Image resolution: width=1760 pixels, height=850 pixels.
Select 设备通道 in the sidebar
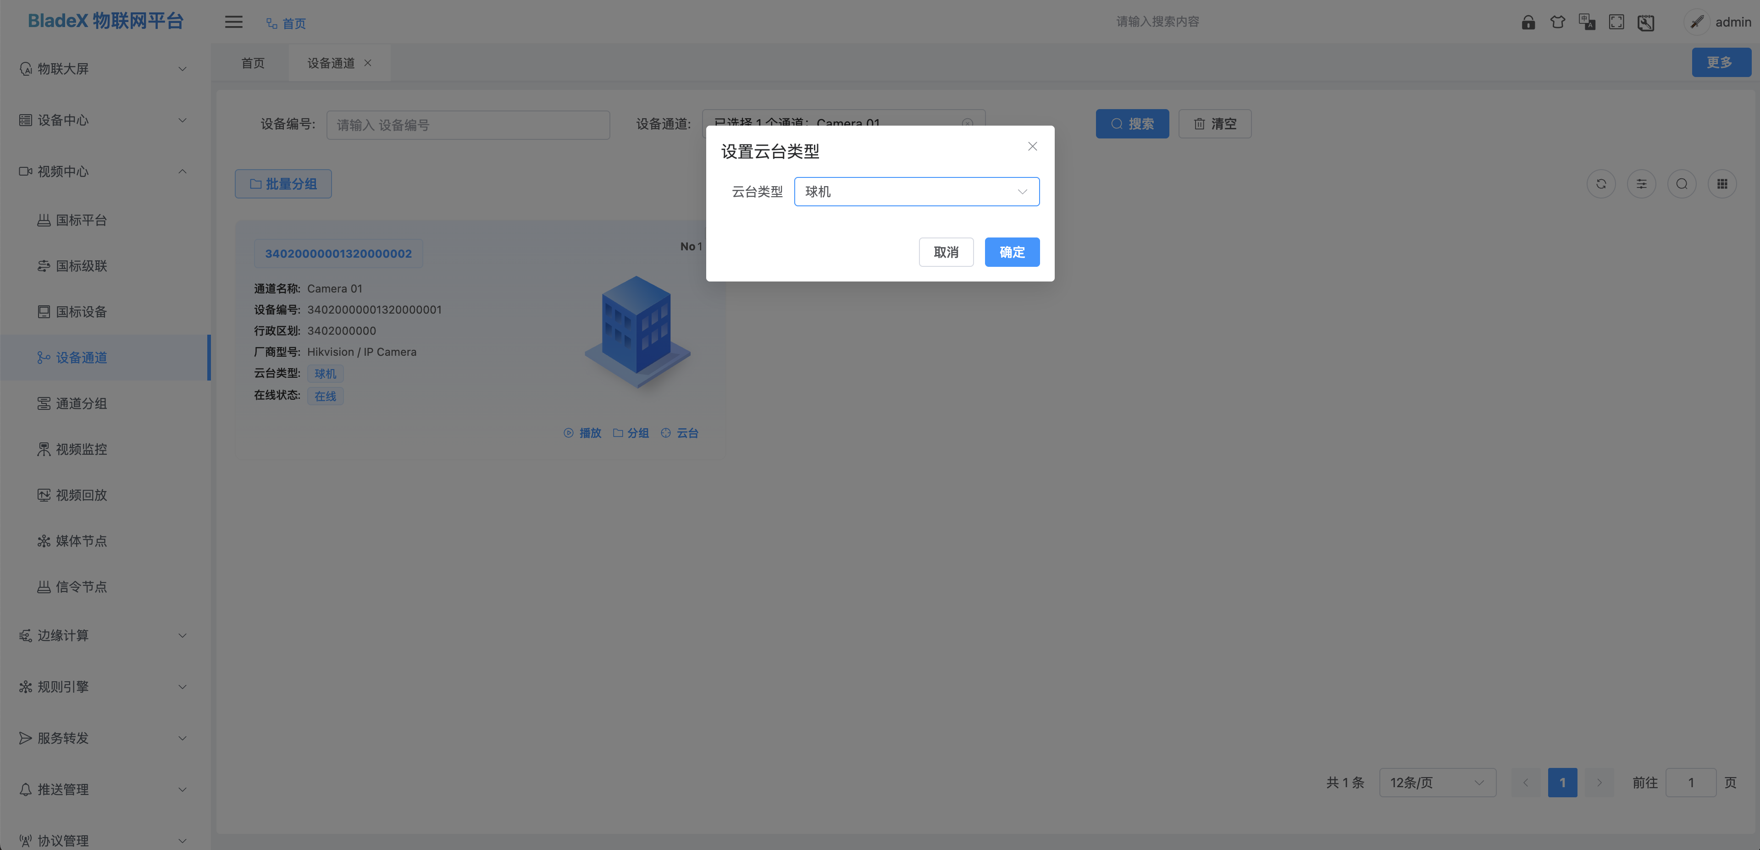105,357
